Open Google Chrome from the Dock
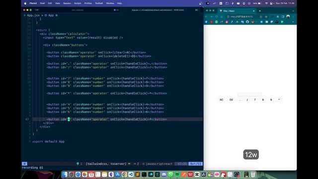Image resolution: width=318 pixels, height=179 pixels. (x=124, y=175)
